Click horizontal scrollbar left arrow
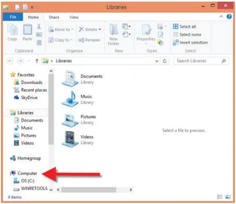 (x=58, y=190)
